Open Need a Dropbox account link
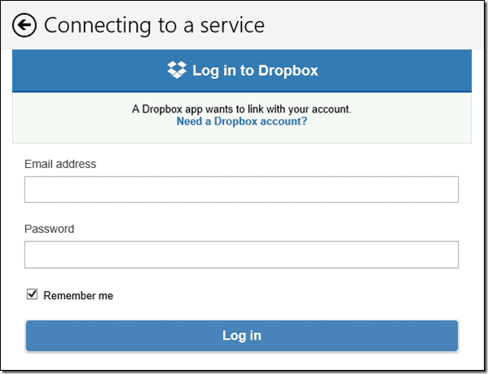 click(x=242, y=121)
